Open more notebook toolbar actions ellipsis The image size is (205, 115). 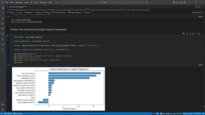point(92,13)
